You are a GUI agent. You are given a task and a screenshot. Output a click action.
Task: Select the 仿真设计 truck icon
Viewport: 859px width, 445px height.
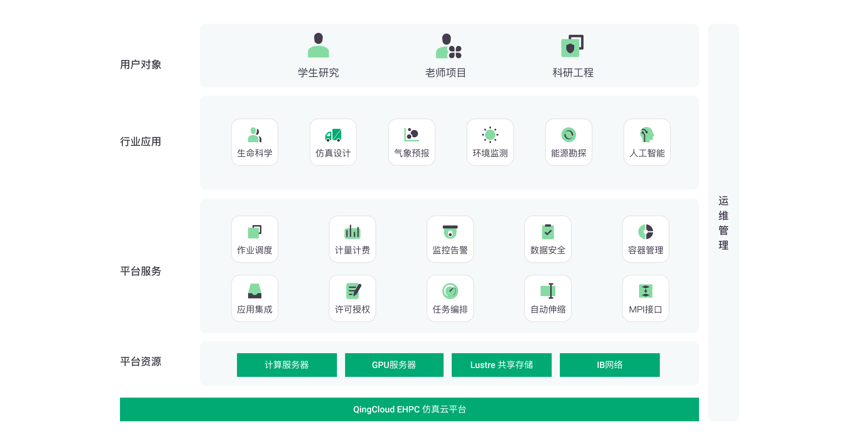pos(333,135)
